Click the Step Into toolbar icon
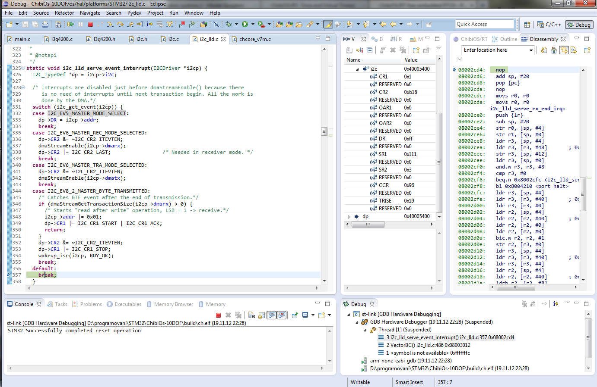Screen dimensions: 597x387 (x=111, y=25)
